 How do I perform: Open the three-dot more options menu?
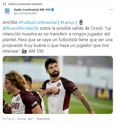[x=111, y=10]
